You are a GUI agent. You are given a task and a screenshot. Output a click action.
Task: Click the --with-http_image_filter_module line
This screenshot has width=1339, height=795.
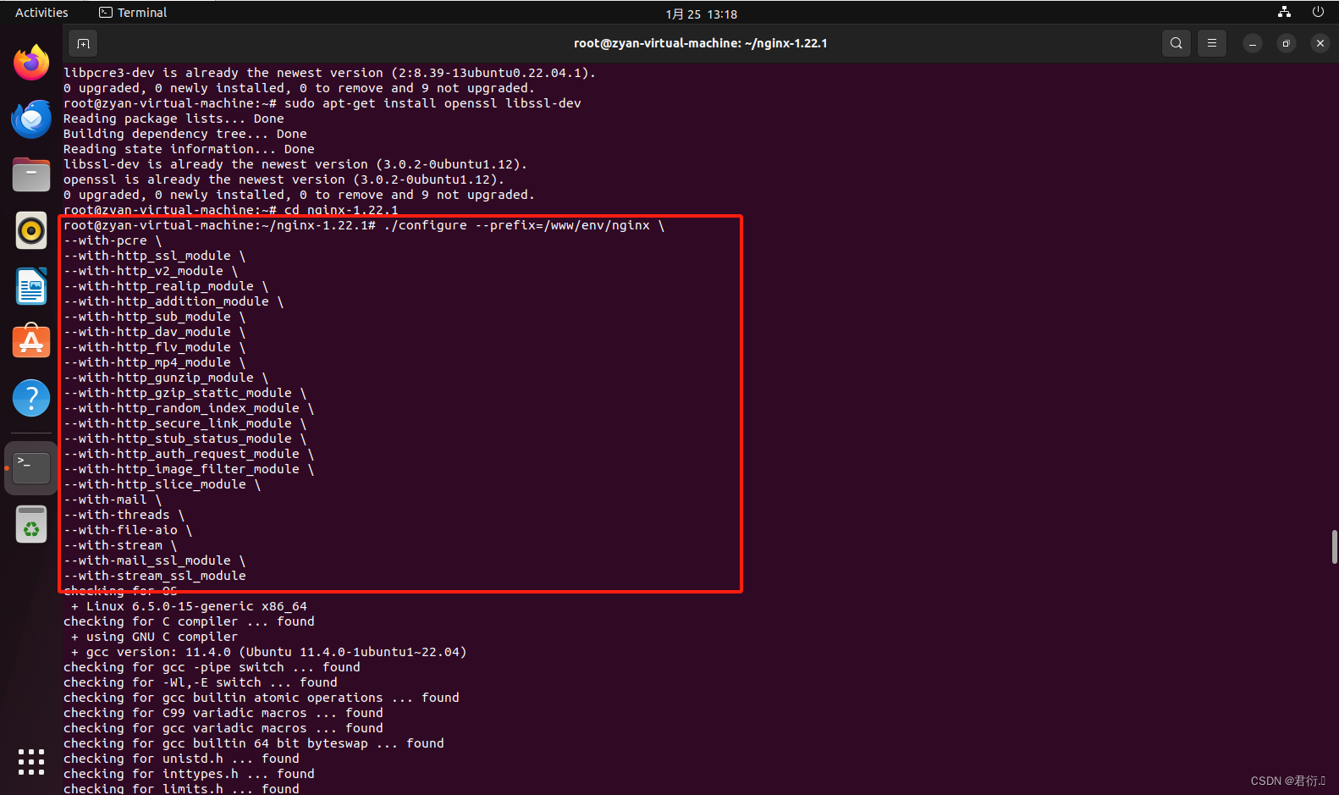[x=189, y=469]
